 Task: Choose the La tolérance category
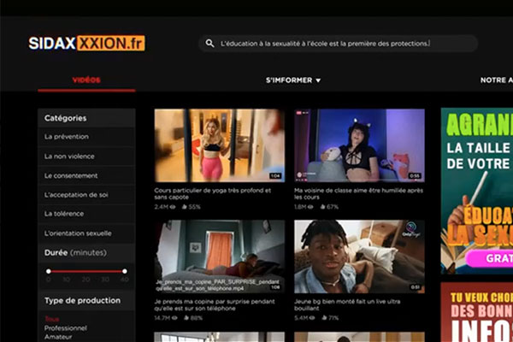point(66,214)
